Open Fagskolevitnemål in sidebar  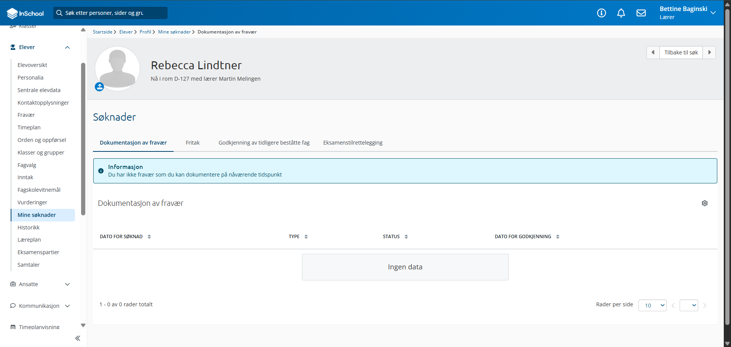[x=39, y=190]
